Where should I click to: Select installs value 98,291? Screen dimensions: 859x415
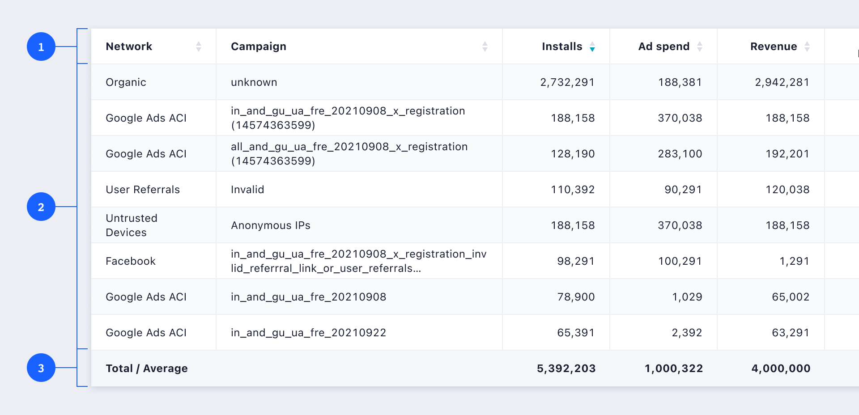(x=576, y=261)
